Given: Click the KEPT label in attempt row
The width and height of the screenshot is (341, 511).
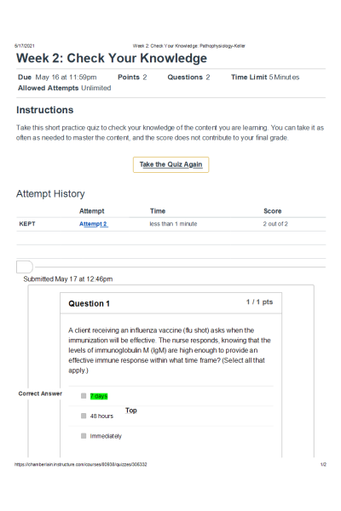Looking at the screenshot, I should (27, 224).
